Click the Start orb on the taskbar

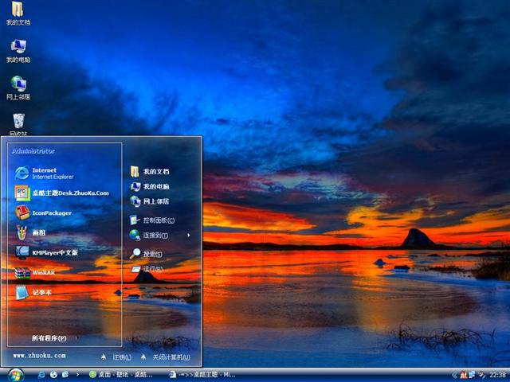(x=14, y=374)
